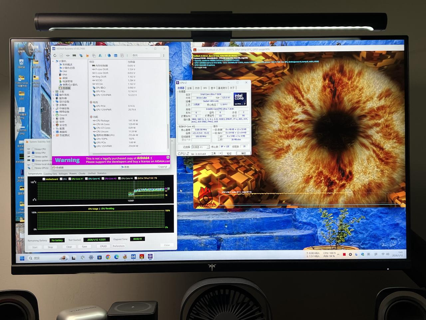
Task: Click the AIDA64 taskbar icon labeled 64
Action: (x=133, y=257)
